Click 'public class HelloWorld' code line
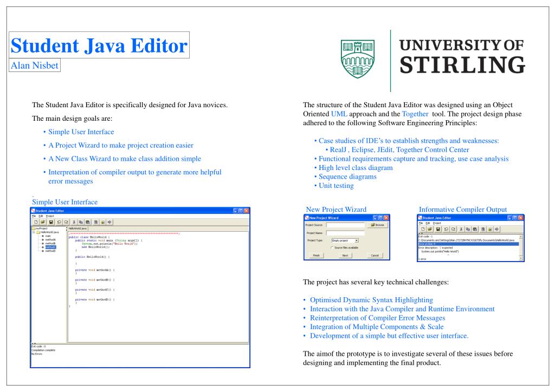This screenshot has height=392, width=555. 89,237
